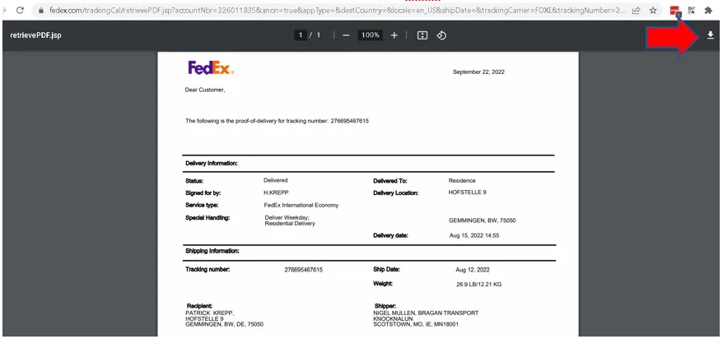Image resolution: width=723 pixels, height=339 pixels.
Task: Click 'SCOTSTOWN, MO, IE, MN18001' address line
Action: (416, 324)
